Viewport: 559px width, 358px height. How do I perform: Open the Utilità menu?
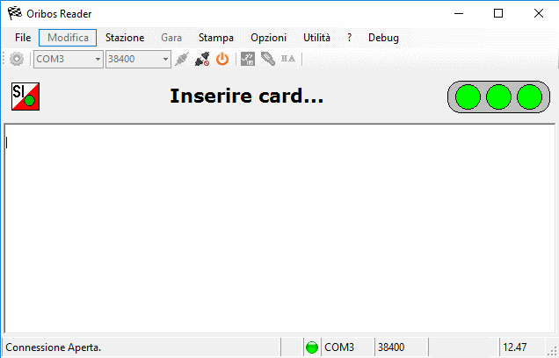pos(316,38)
